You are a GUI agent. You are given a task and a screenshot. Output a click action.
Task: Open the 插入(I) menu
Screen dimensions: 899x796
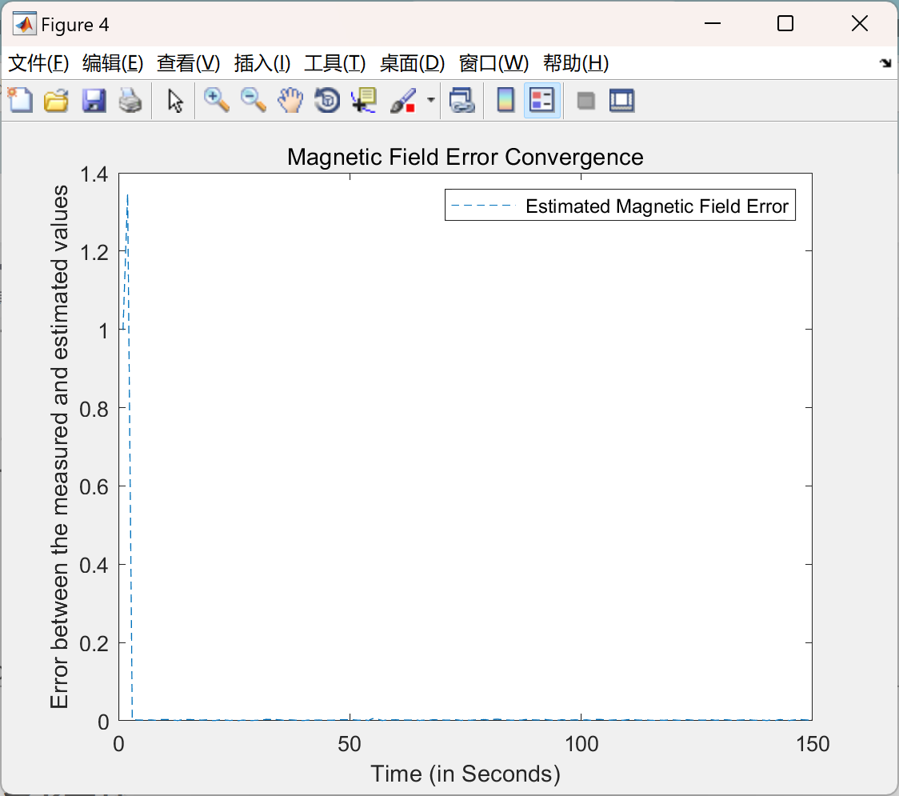[x=262, y=63]
